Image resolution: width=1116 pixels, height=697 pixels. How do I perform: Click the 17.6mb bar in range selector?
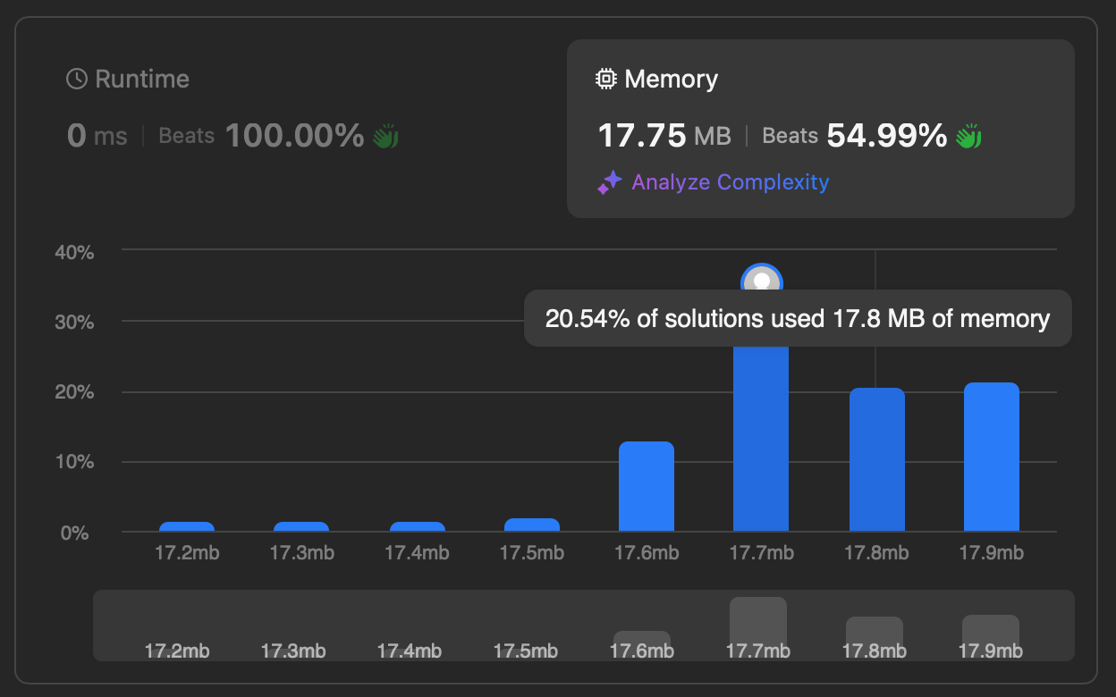[x=642, y=645]
